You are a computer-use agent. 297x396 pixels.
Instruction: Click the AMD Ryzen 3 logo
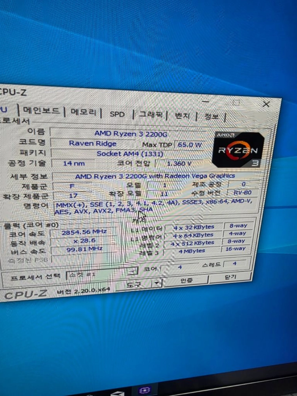pyautogui.click(x=238, y=150)
